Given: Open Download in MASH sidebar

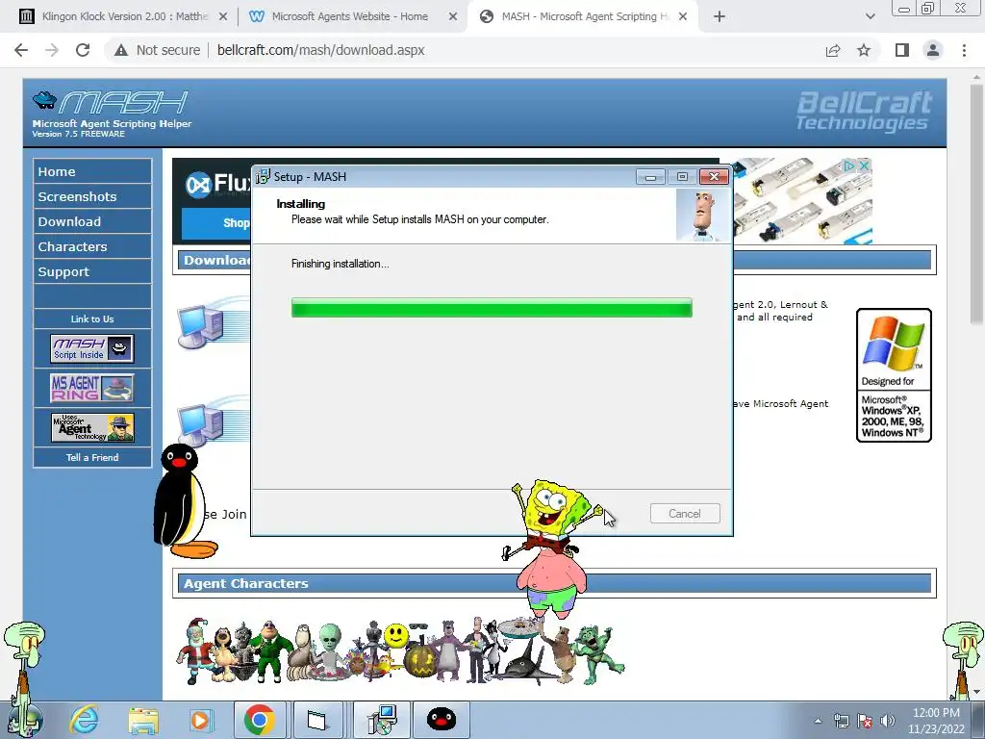Looking at the screenshot, I should [x=92, y=221].
